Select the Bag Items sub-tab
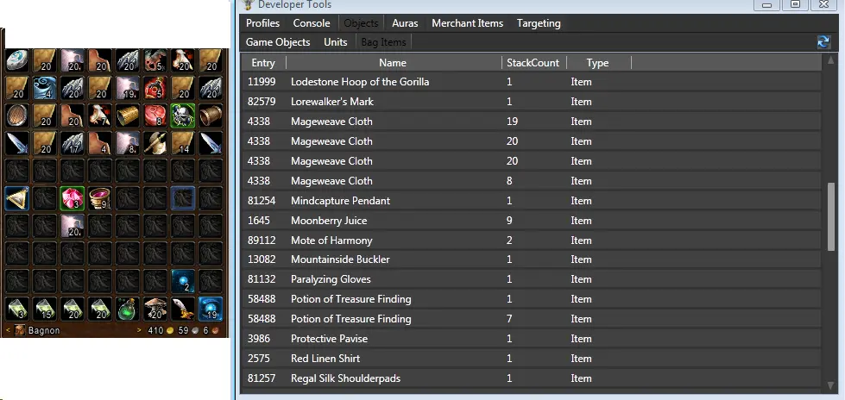The height and width of the screenshot is (400, 845). [x=383, y=42]
